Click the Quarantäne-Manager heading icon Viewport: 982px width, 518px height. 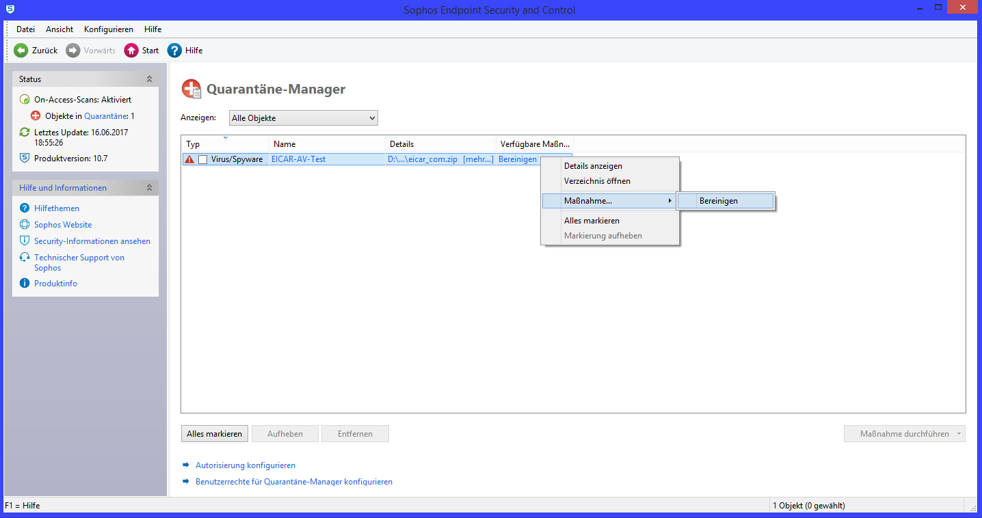[x=191, y=90]
